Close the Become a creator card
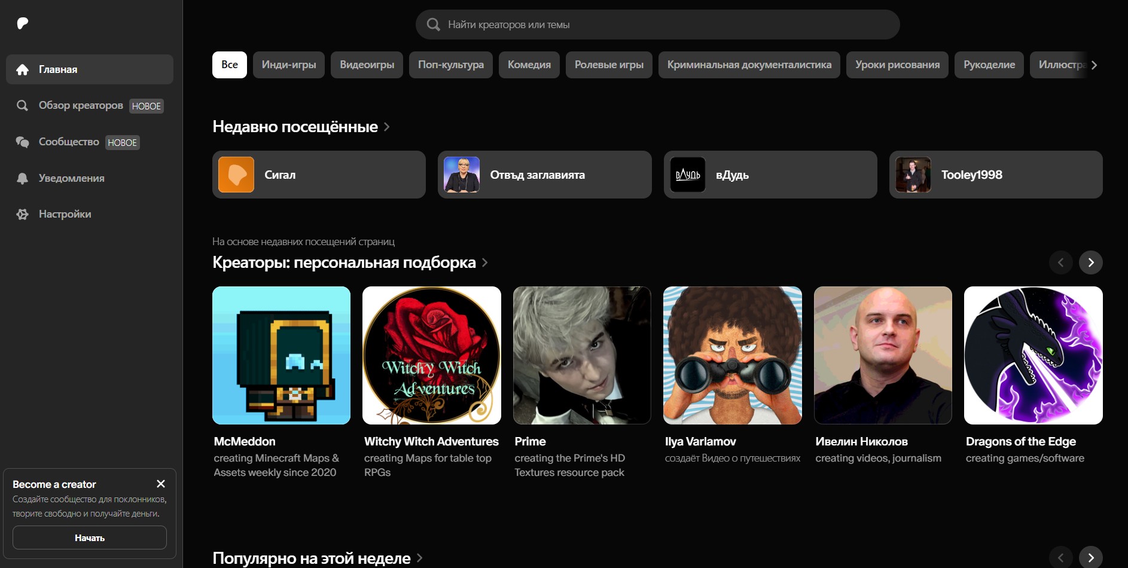Image resolution: width=1128 pixels, height=568 pixels. click(161, 484)
